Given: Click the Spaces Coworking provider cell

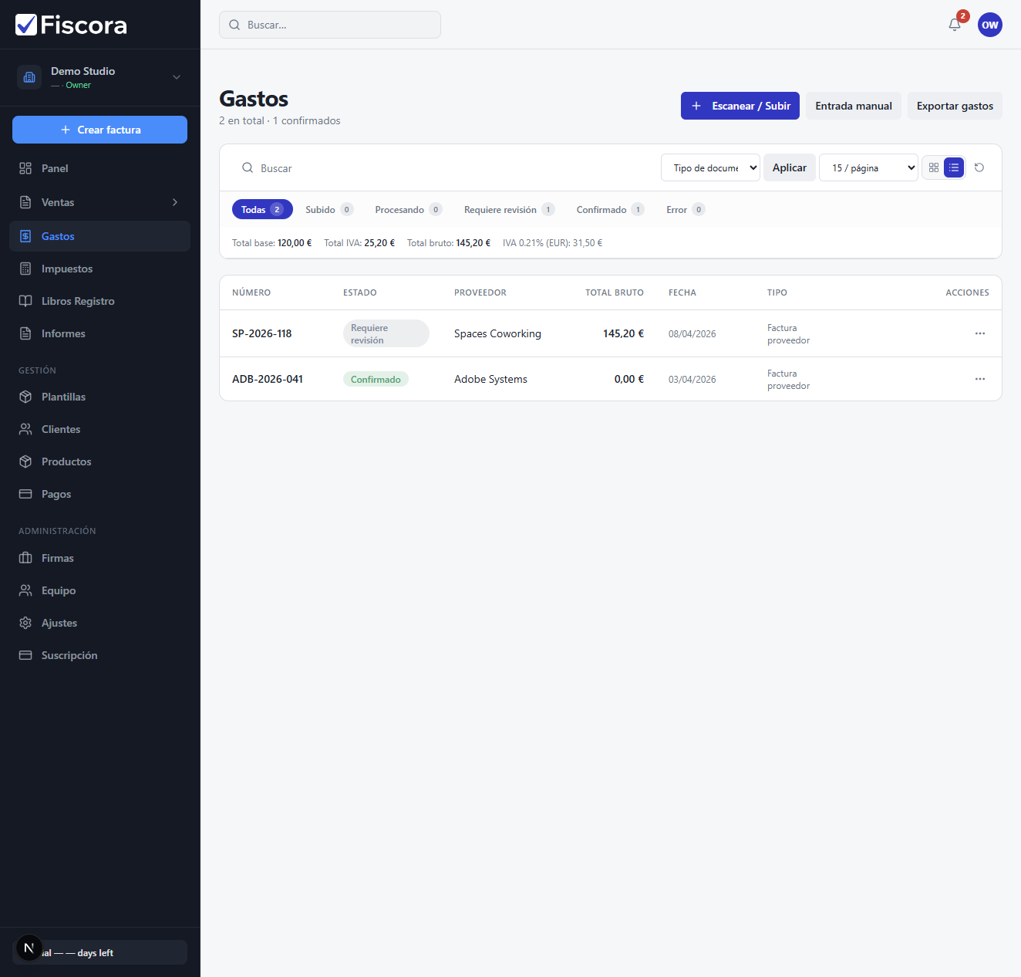Looking at the screenshot, I should click(497, 333).
